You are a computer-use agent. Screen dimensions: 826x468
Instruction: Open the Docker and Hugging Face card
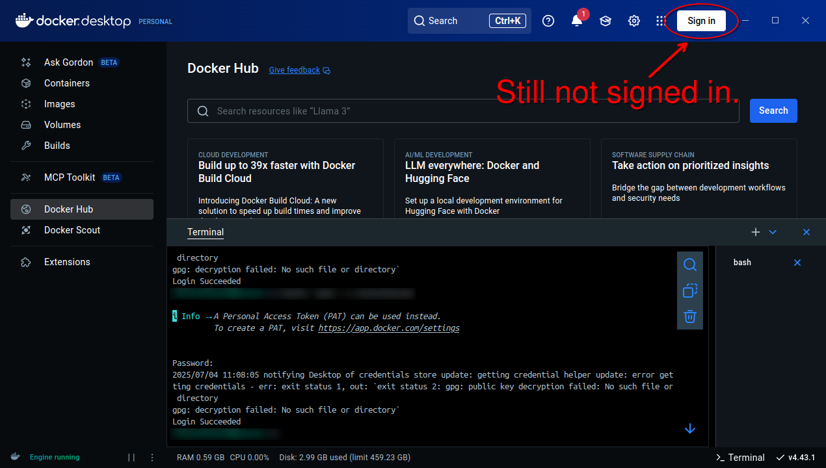point(492,178)
